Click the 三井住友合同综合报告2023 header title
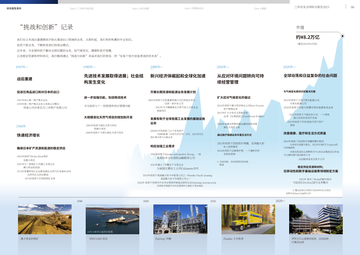The width and height of the screenshot is (360, 255). 311,7
